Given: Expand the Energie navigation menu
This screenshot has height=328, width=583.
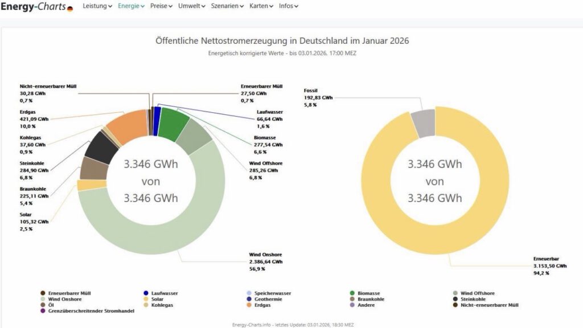Looking at the screenshot, I should [x=131, y=6].
